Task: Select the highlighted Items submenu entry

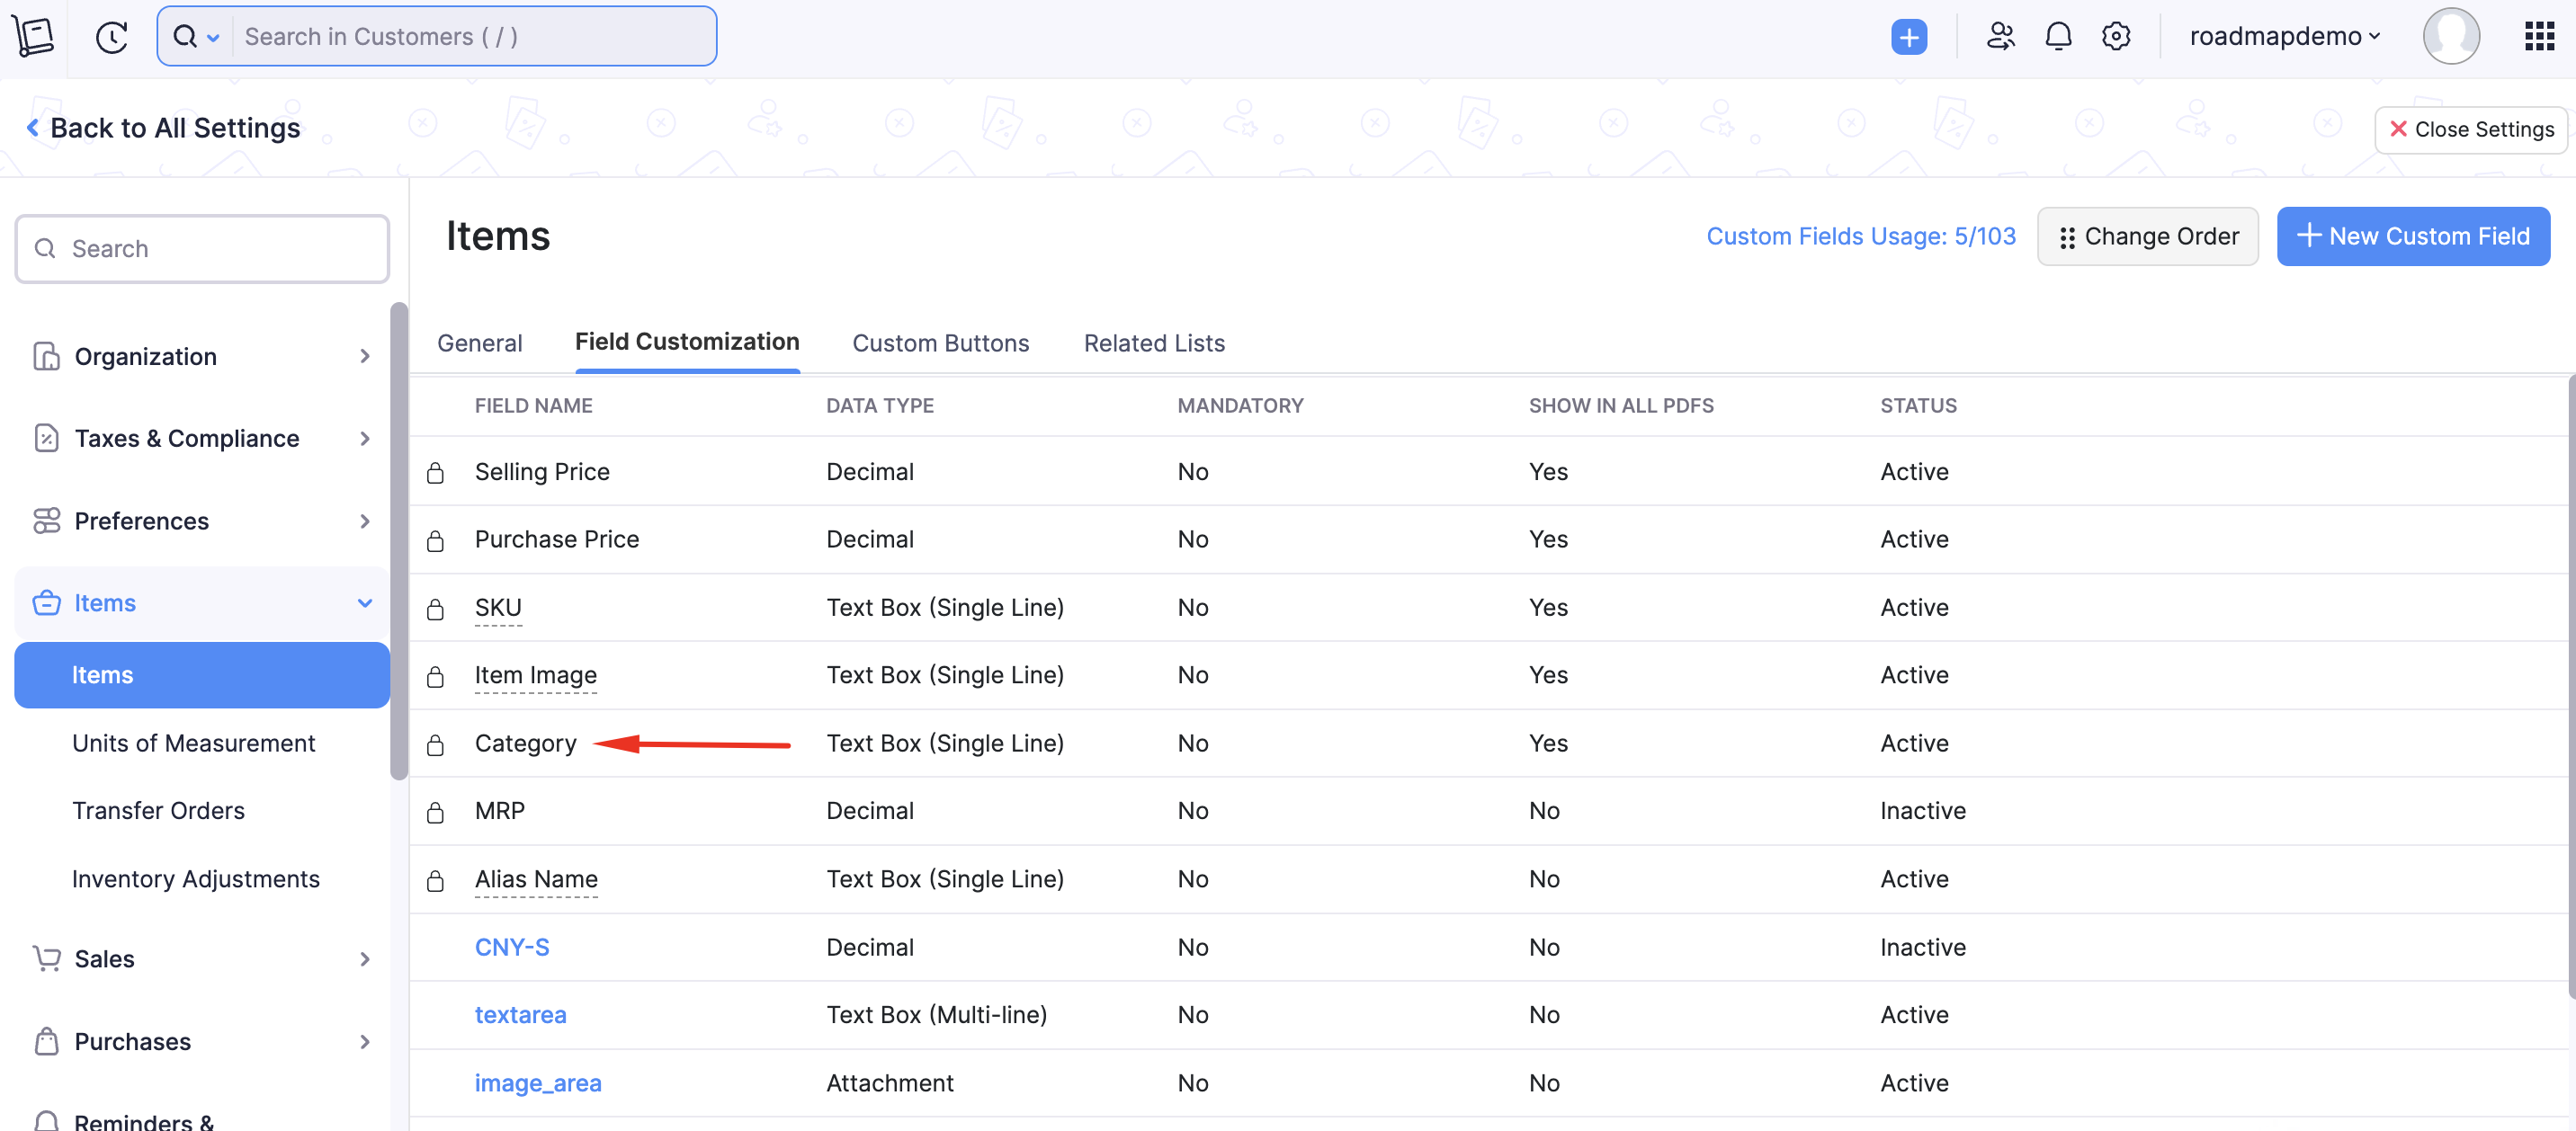Action: click(x=202, y=675)
